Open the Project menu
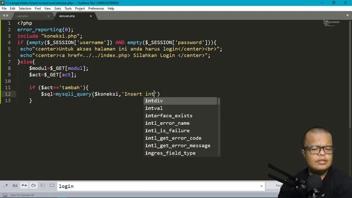Screen dimensions: 352x198 80,9
